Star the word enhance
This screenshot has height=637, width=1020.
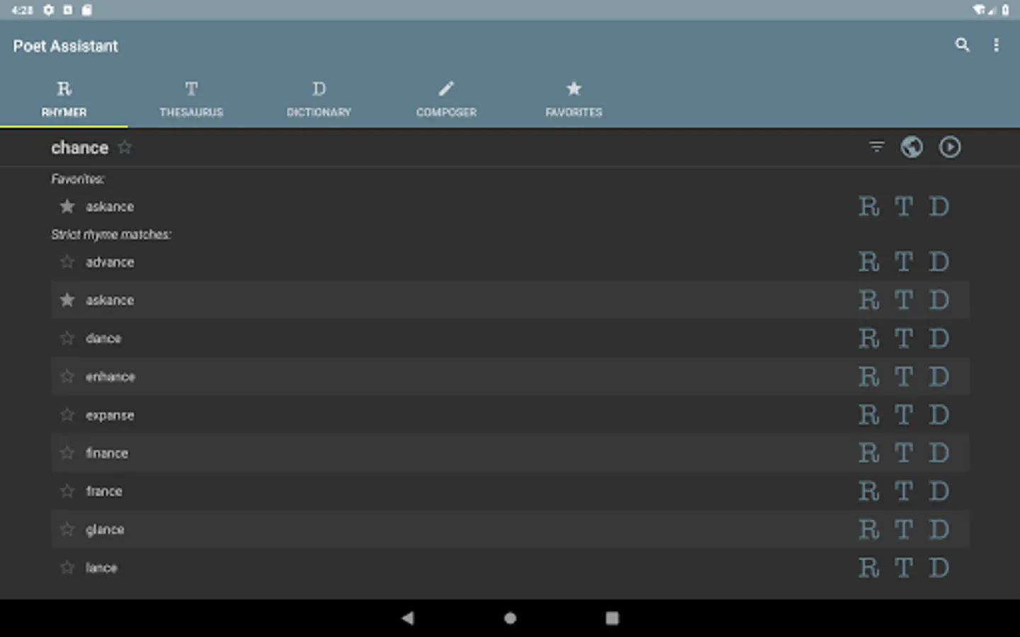67,377
